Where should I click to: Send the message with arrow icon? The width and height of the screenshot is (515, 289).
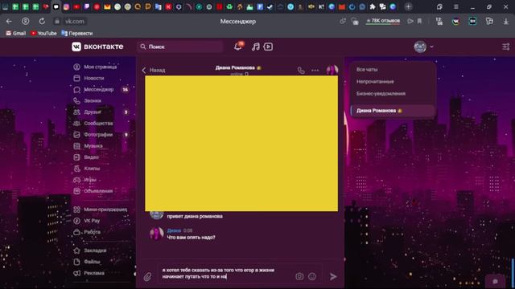tap(333, 276)
